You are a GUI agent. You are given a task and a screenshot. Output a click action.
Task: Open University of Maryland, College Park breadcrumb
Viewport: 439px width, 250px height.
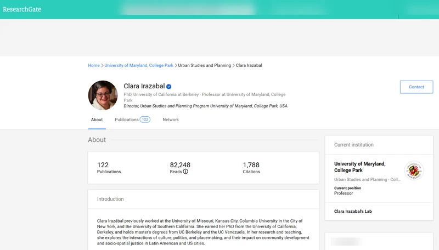(x=139, y=65)
